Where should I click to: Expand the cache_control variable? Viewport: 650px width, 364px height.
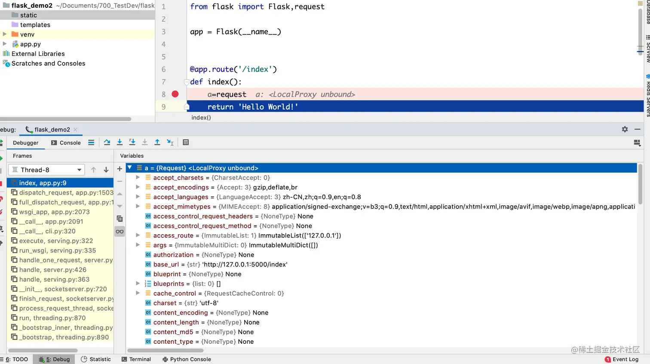[x=138, y=293]
